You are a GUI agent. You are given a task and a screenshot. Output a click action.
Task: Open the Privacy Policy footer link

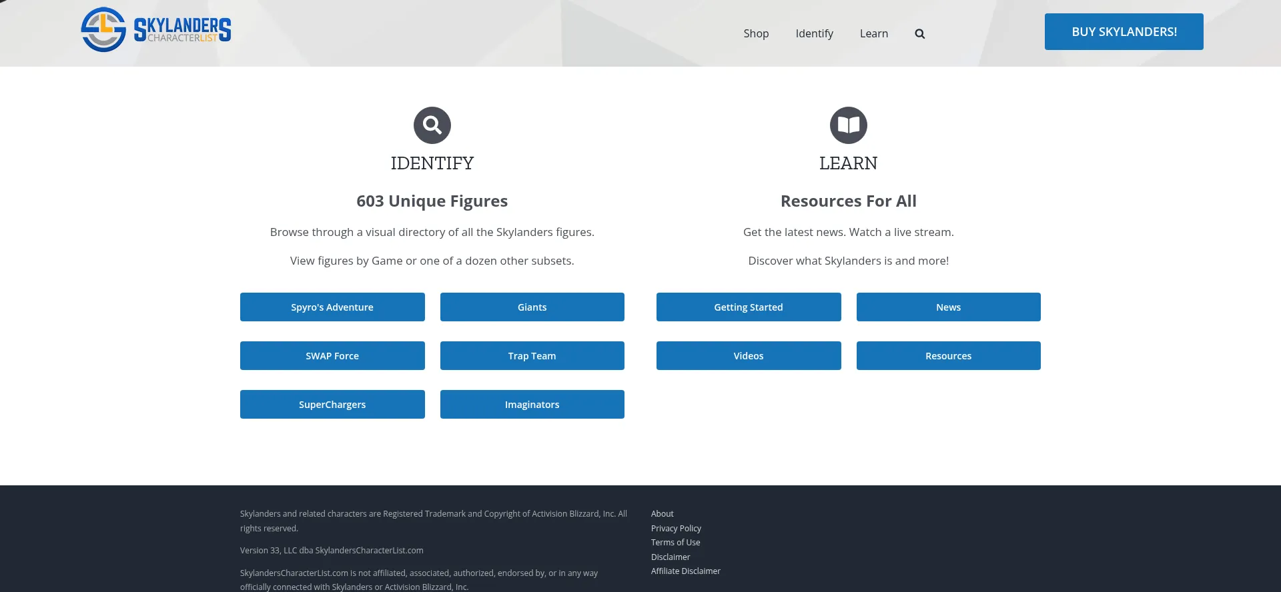pyautogui.click(x=676, y=528)
